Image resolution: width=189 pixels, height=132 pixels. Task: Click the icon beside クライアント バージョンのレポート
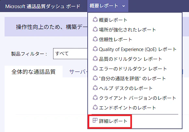[95, 98]
